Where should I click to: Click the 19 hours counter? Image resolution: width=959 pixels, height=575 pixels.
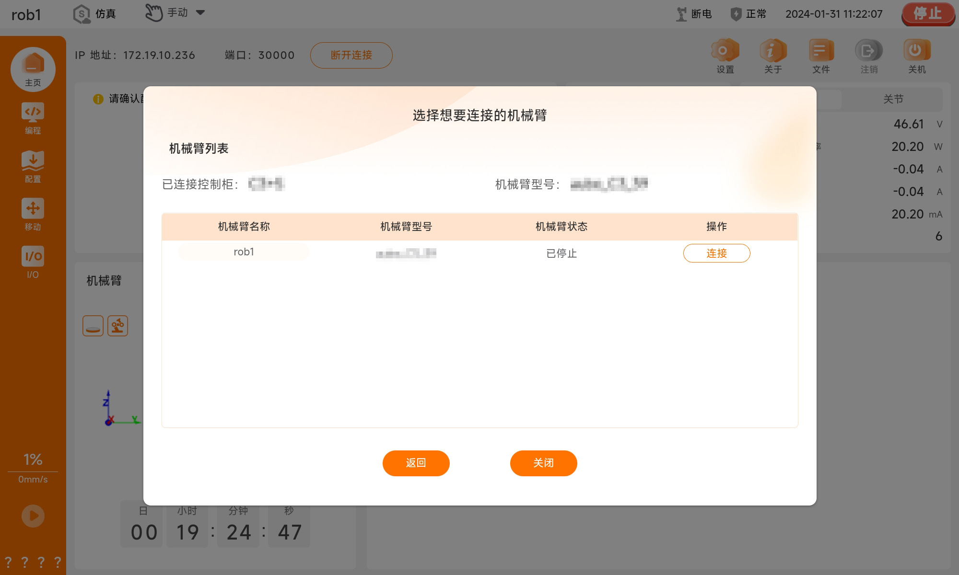click(187, 532)
